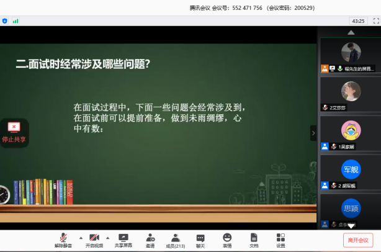Open the 聊天 chat panel
Image resolution: width=381 pixels, height=252 pixels.
pyautogui.click(x=200, y=238)
